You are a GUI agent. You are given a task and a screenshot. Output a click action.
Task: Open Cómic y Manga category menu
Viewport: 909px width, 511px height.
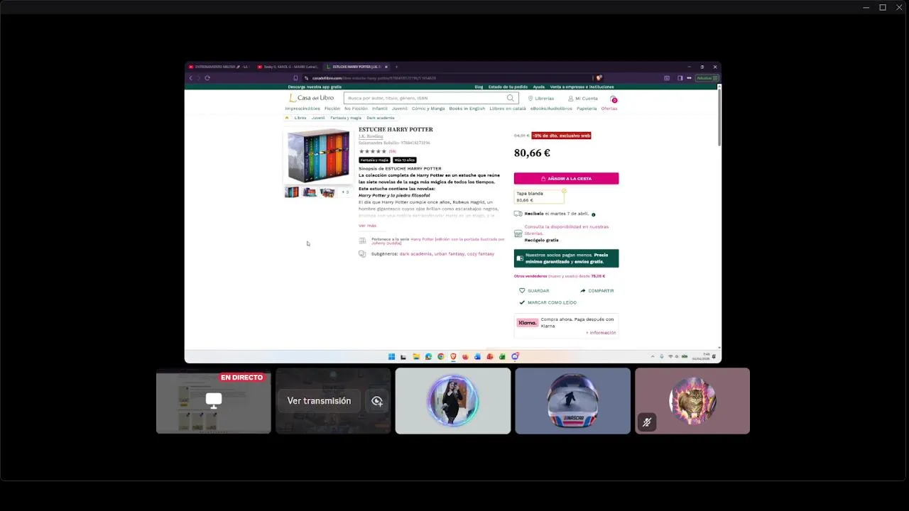[428, 109]
